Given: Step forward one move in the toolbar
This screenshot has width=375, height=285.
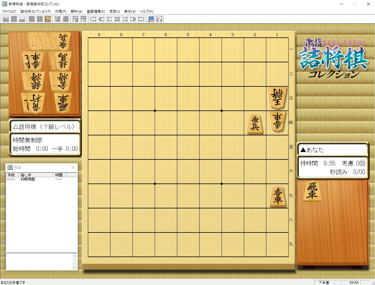Looking at the screenshot, I should (x=133, y=19).
